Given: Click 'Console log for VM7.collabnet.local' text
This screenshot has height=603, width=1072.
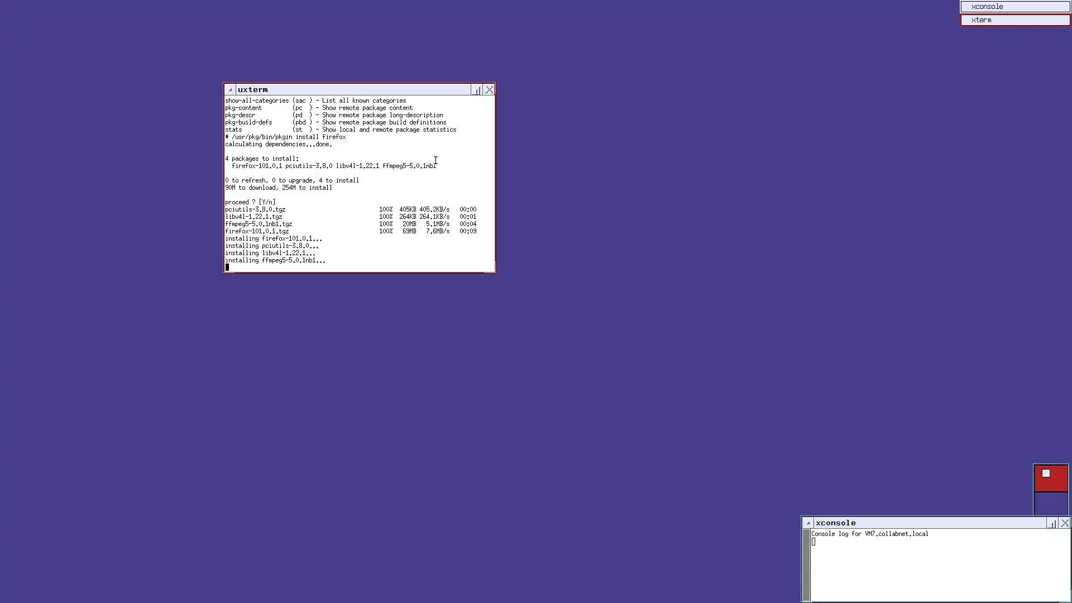Looking at the screenshot, I should click(x=869, y=534).
